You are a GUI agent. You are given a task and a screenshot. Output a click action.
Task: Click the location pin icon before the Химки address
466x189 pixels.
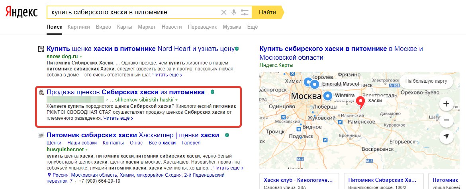click(49, 175)
